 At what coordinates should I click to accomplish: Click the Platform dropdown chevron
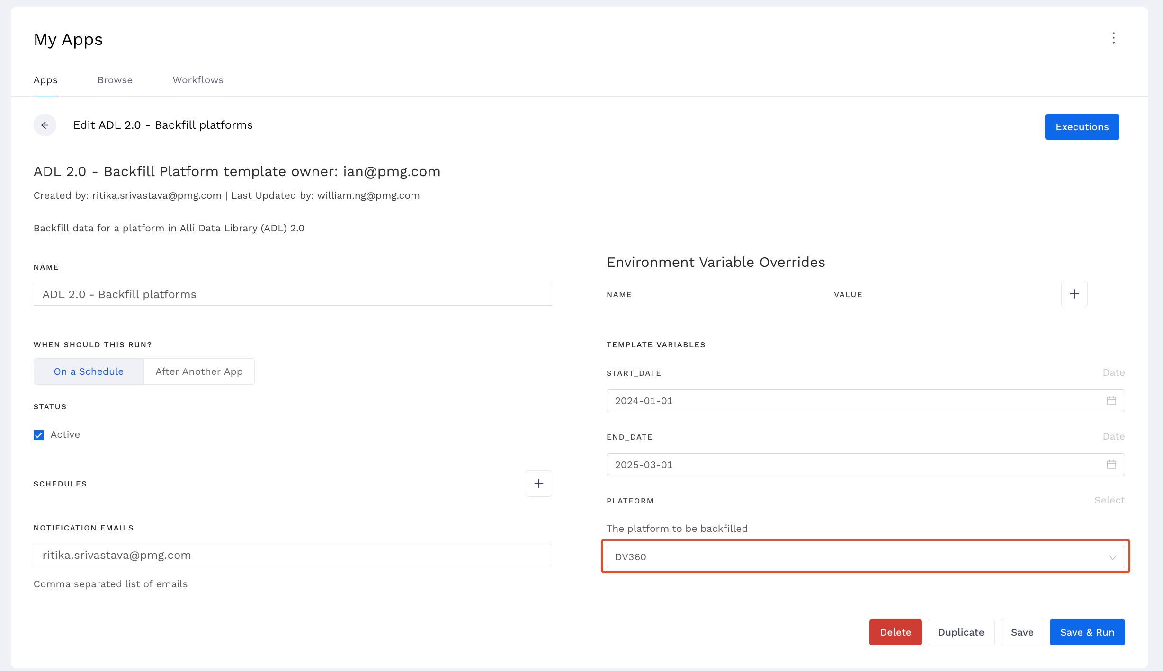tap(1112, 557)
